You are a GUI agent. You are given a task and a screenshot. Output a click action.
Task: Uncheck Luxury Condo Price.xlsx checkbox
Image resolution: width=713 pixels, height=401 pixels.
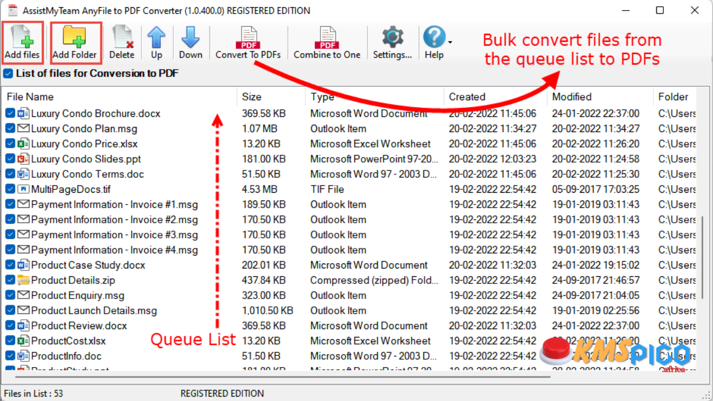[x=10, y=144]
